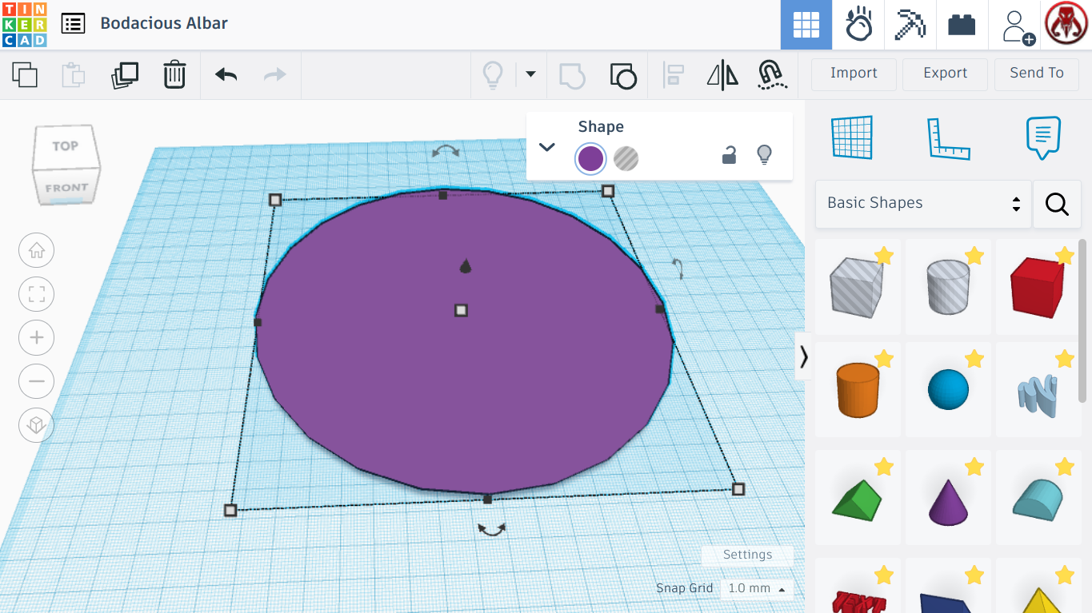Click the Align tool icon
Image resolution: width=1092 pixels, height=613 pixels.
pos(673,75)
